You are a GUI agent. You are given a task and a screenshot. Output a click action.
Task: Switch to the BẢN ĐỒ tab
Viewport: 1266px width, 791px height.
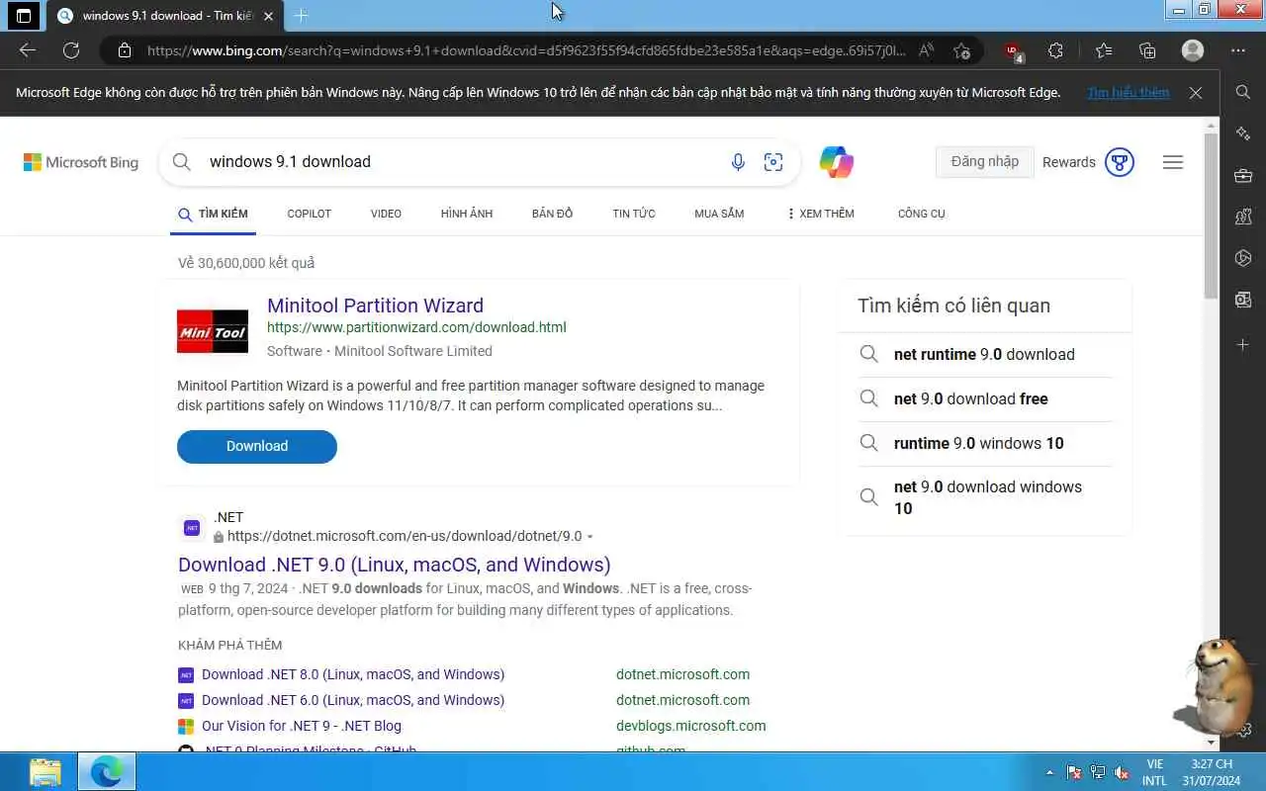click(x=552, y=214)
